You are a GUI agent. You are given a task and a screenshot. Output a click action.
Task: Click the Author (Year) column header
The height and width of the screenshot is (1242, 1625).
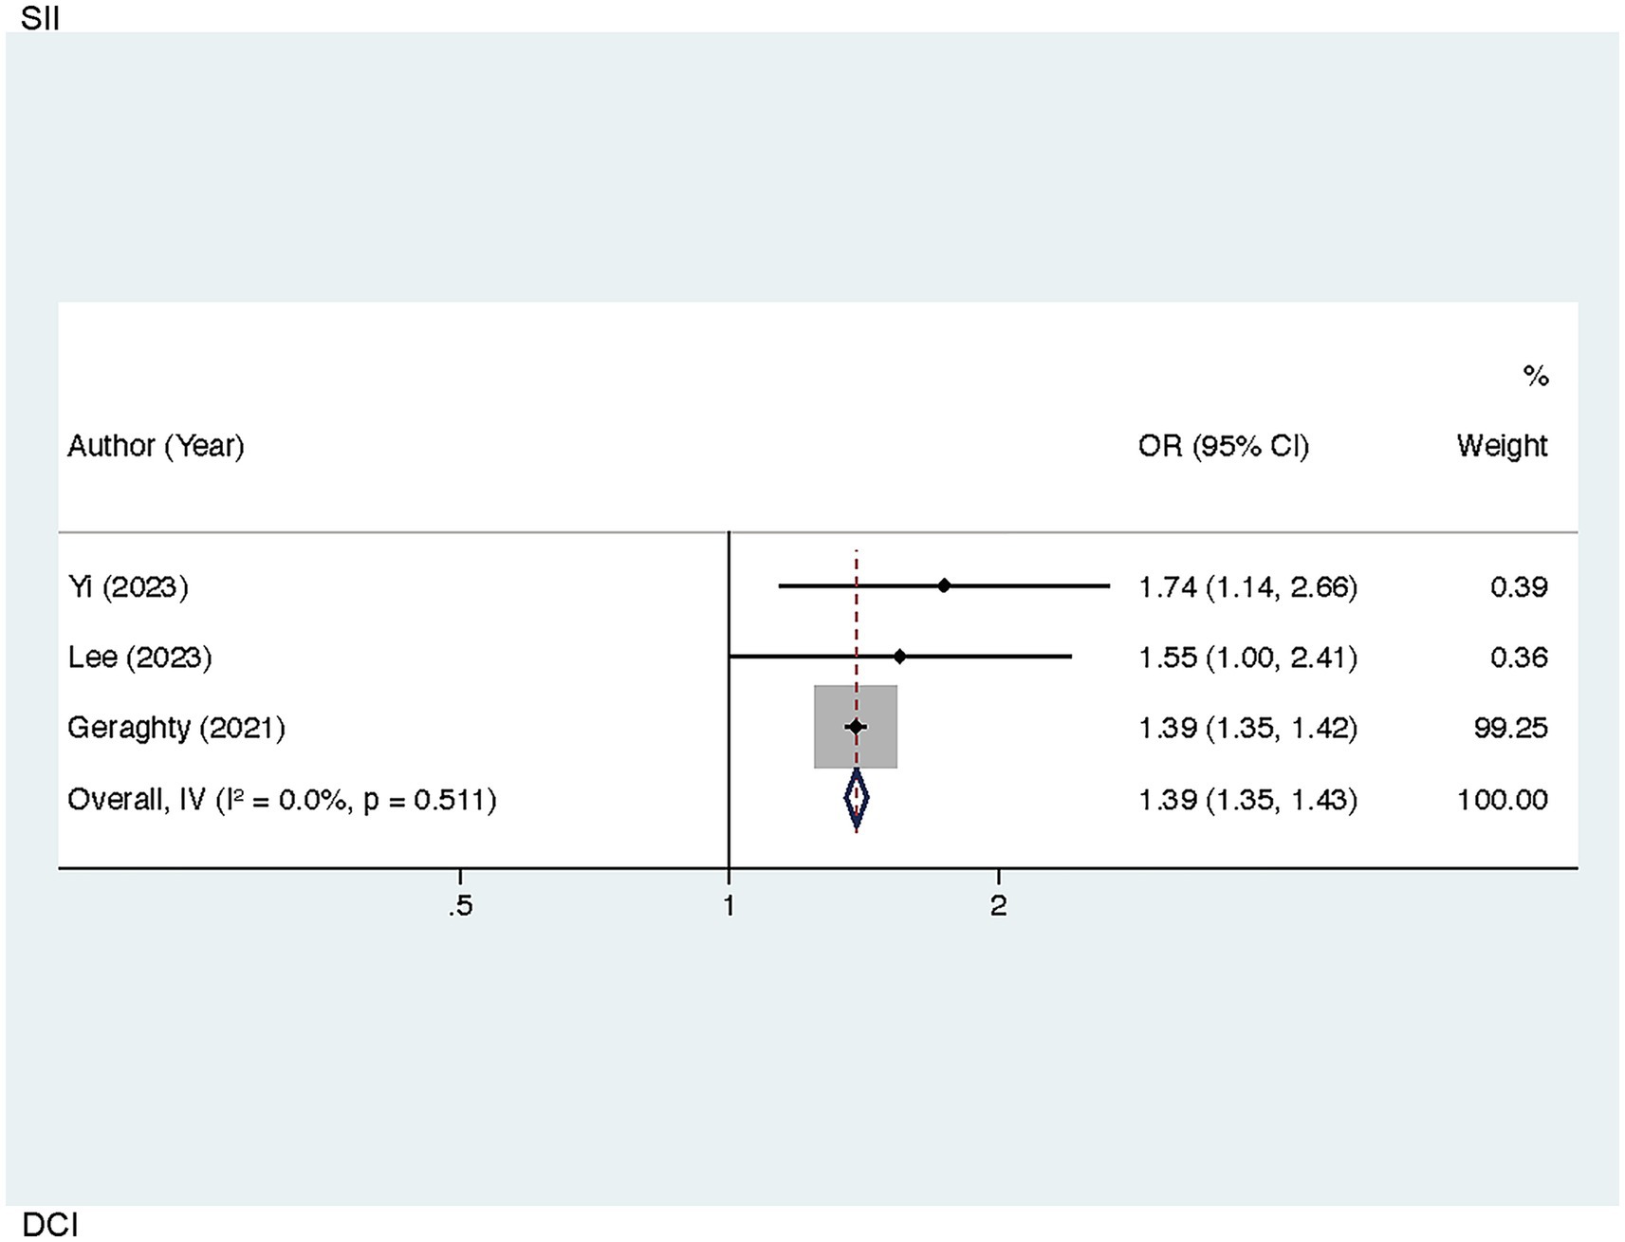pyautogui.click(x=156, y=446)
